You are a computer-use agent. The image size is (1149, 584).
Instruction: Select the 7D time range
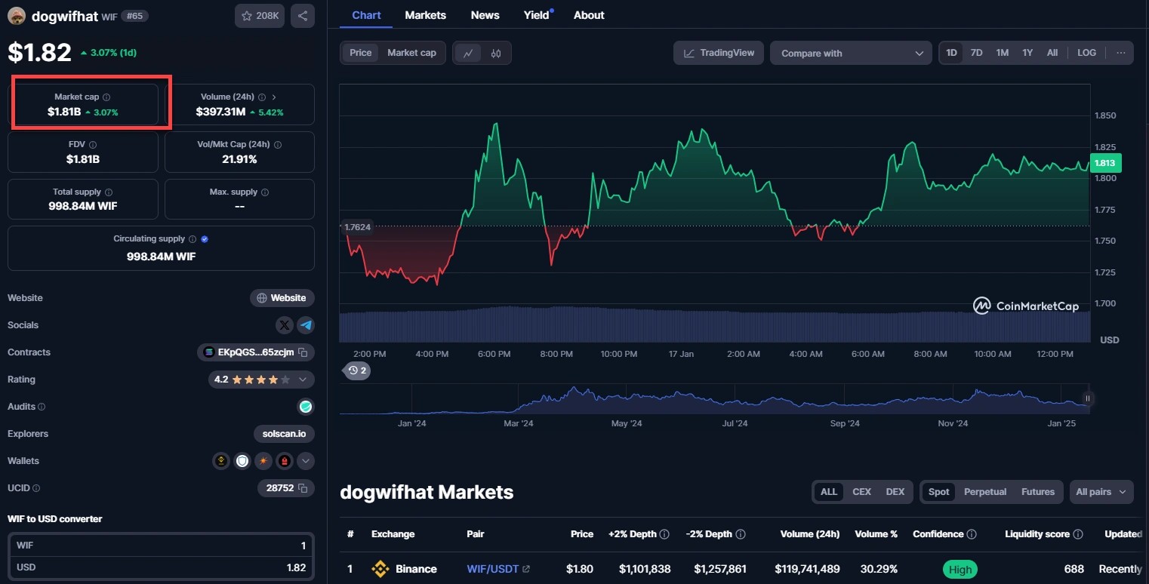pyautogui.click(x=976, y=53)
